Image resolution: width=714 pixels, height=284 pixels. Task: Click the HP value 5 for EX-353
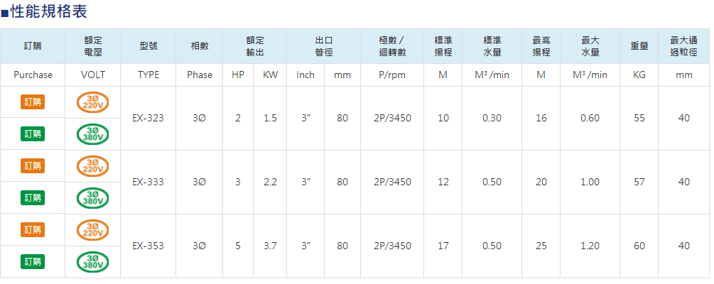[238, 246]
